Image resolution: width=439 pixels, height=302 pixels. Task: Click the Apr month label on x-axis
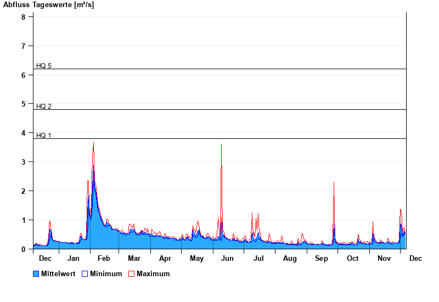pyautogui.click(x=165, y=259)
